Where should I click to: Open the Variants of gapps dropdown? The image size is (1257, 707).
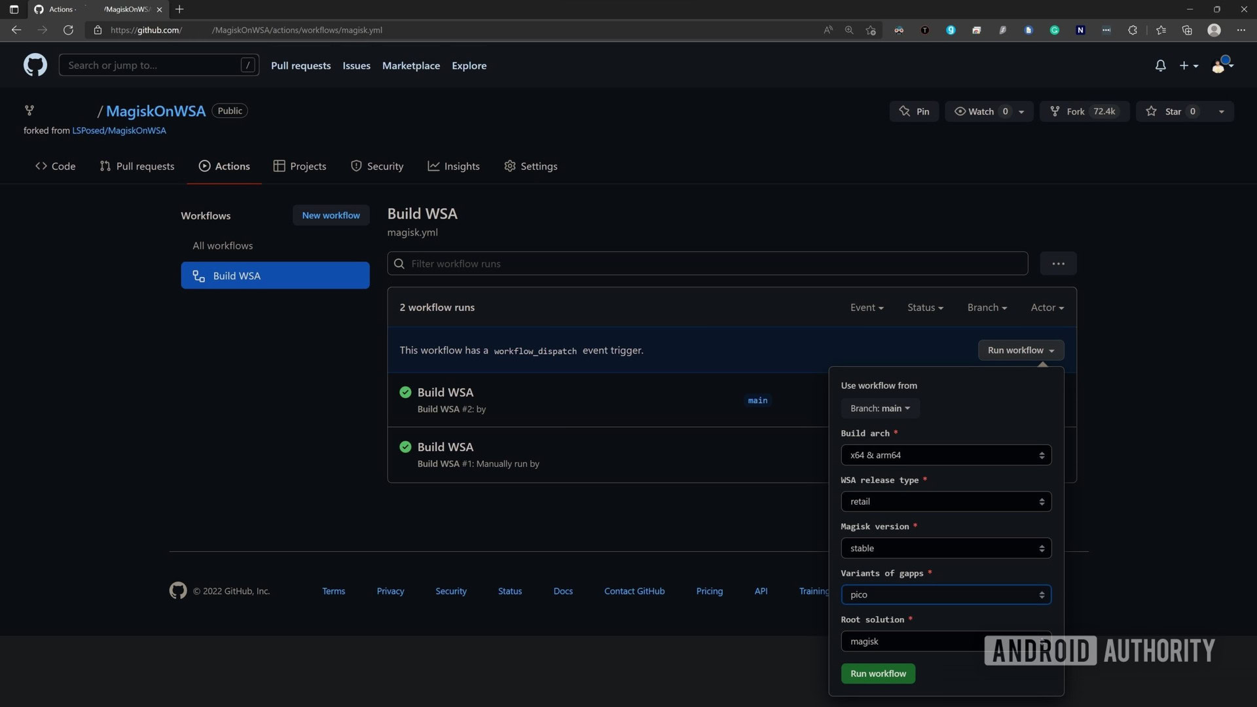coord(945,594)
